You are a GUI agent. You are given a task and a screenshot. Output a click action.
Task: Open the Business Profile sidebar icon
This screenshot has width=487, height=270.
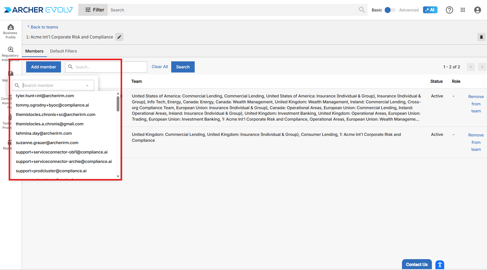[11, 31]
